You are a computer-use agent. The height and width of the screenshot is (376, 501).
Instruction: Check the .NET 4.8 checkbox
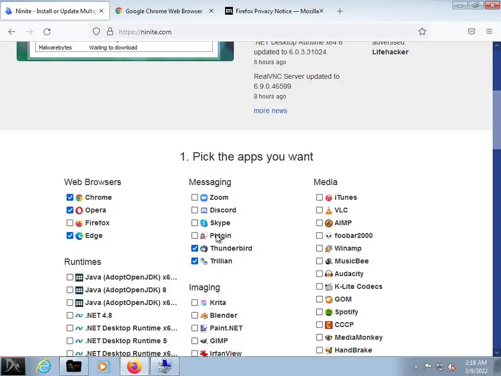(70, 315)
